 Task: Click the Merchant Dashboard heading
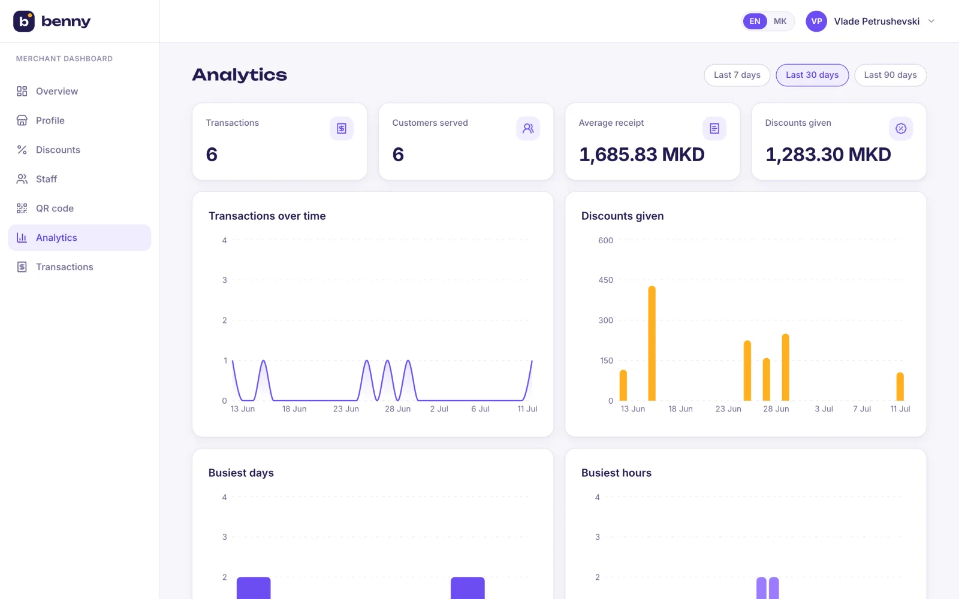tap(64, 59)
